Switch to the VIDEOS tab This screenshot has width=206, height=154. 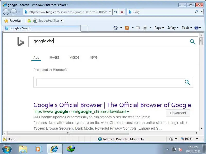coord(75,57)
